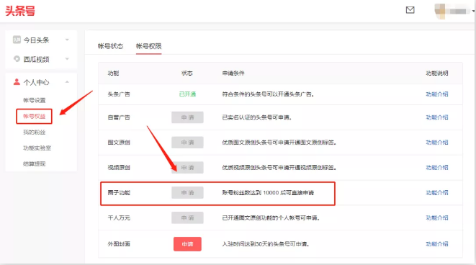
Task: Expand the 今日头条 menu chevron
Action: [x=67, y=40]
